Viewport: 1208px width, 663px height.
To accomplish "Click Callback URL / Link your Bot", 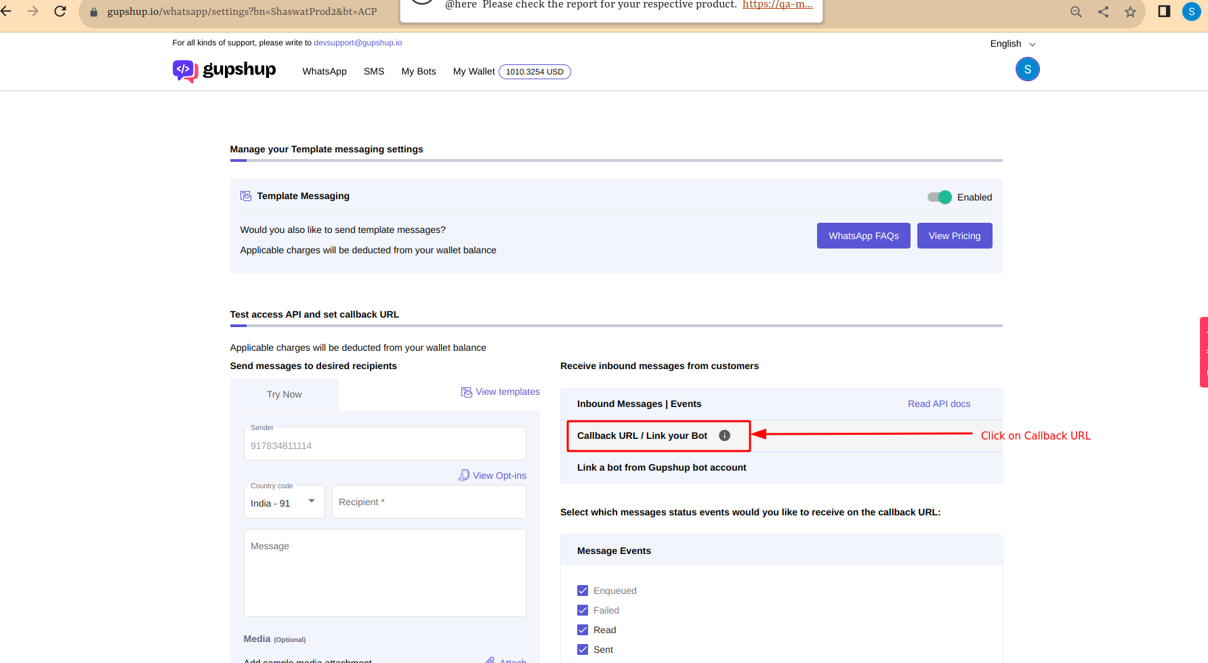I will pos(642,435).
